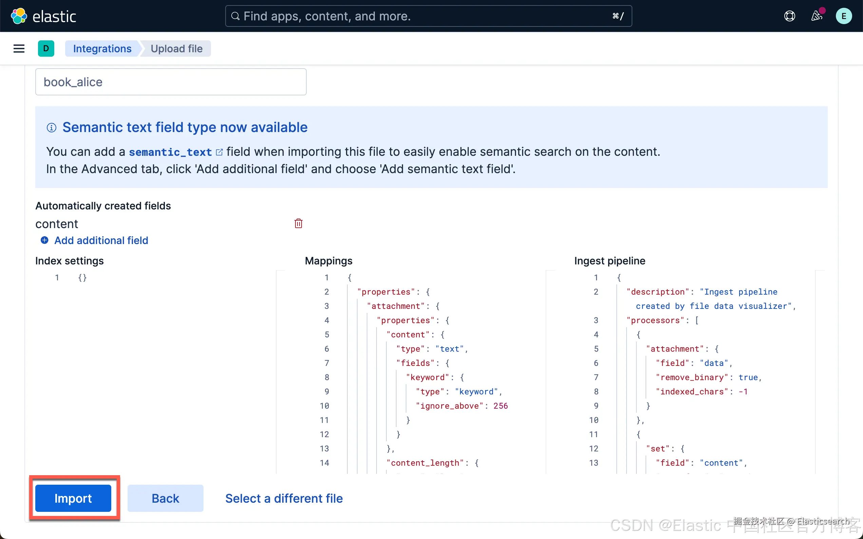Click Add additional field link
Image resolution: width=863 pixels, height=539 pixels.
coord(101,240)
